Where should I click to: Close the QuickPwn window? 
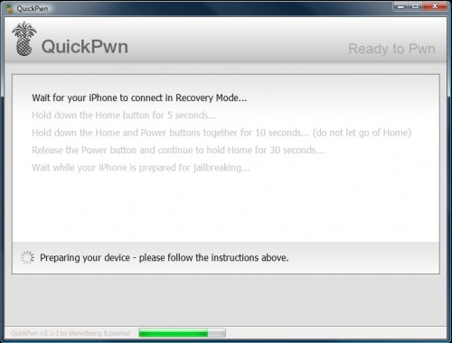click(x=435, y=6)
